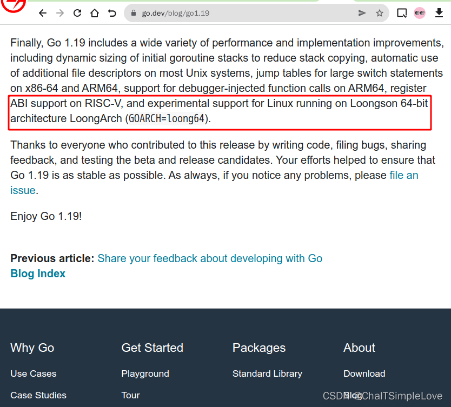451x407 pixels.
Task: Click the paragraph starting "Thanks to everyone"
Action: [x=223, y=168]
